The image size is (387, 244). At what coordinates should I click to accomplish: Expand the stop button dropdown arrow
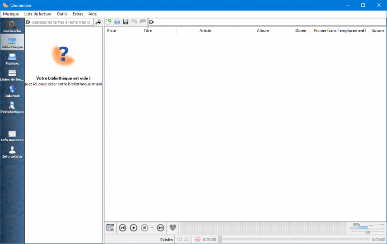tap(152, 228)
